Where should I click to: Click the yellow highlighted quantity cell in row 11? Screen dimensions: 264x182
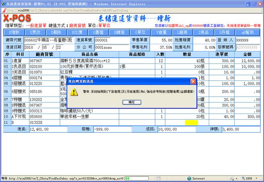[x=191, y=122]
